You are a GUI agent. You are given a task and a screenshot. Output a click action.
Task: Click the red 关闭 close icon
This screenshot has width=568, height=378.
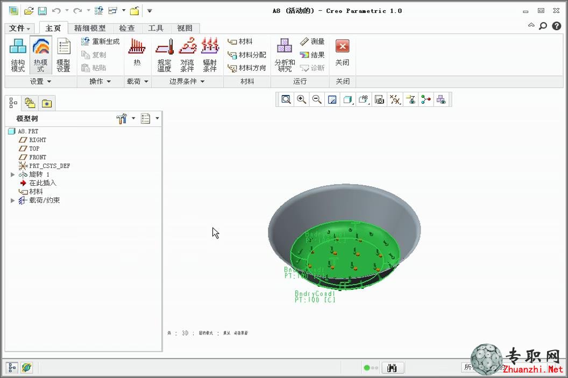tap(342, 53)
